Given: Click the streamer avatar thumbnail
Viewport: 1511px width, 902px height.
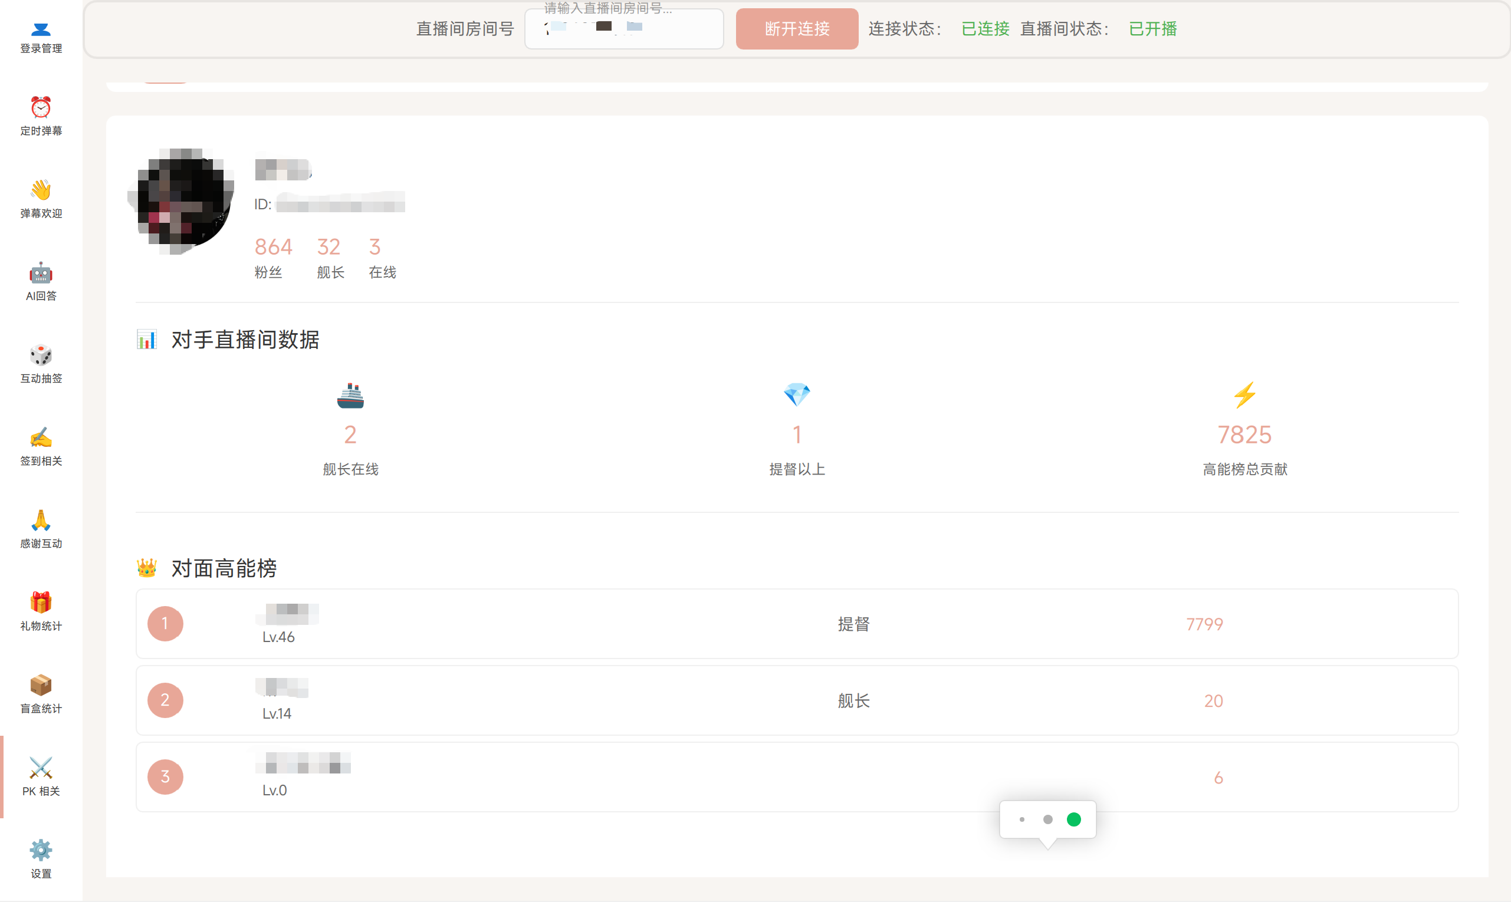Looking at the screenshot, I should [x=180, y=203].
